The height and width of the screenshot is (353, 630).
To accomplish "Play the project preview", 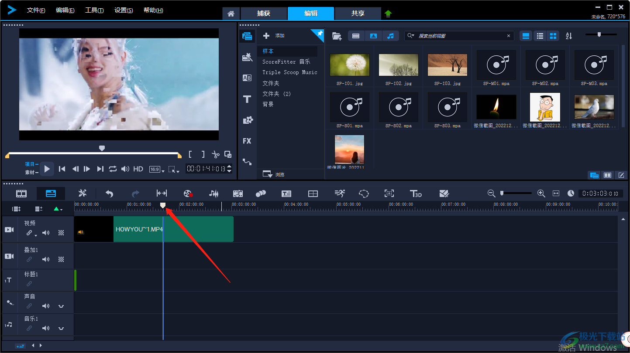I will tap(47, 169).
